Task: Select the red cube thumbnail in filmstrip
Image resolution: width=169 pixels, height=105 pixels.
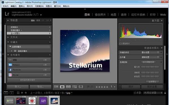Action: coord(32,101)
